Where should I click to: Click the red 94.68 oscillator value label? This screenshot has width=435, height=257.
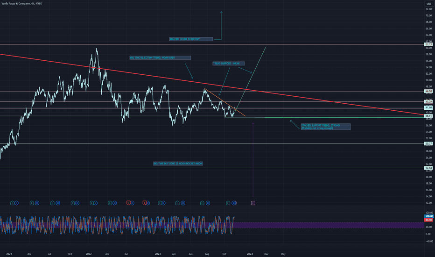point(428,220)
